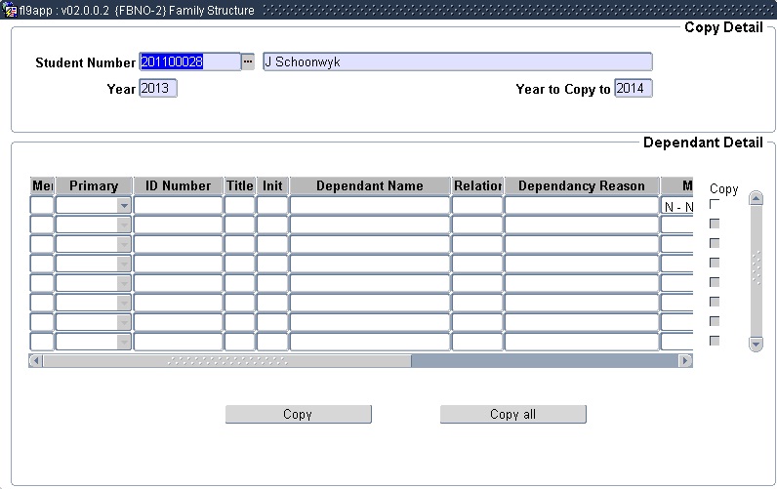Image resolution: width=777 pixels, height=489 pixels.
Task: Tick the first row Copy checkbox
Action: [x=715, y=204]
